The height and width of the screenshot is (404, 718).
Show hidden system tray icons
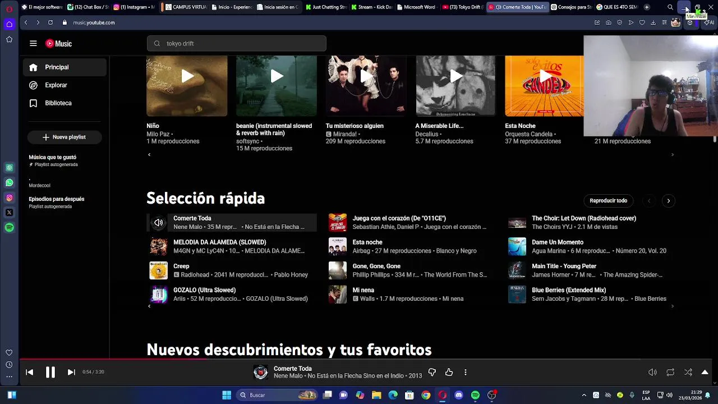tap(584, 395)
